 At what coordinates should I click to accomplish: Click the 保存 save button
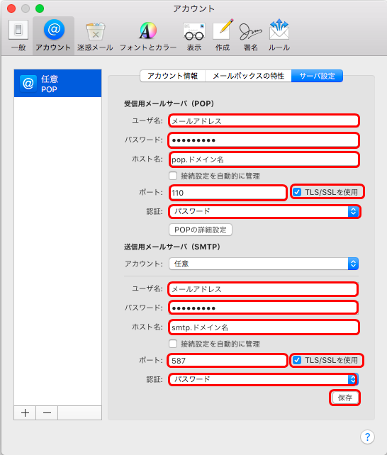tap(344, 398)
